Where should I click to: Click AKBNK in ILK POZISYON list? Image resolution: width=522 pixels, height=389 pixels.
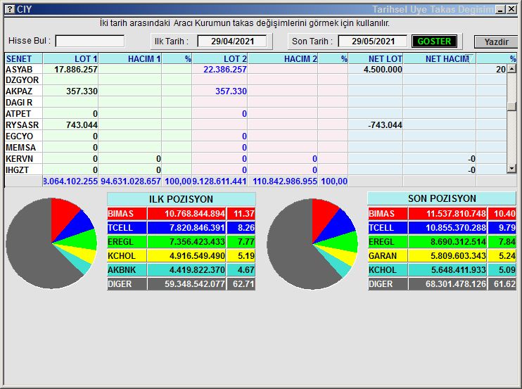[127, 269]
